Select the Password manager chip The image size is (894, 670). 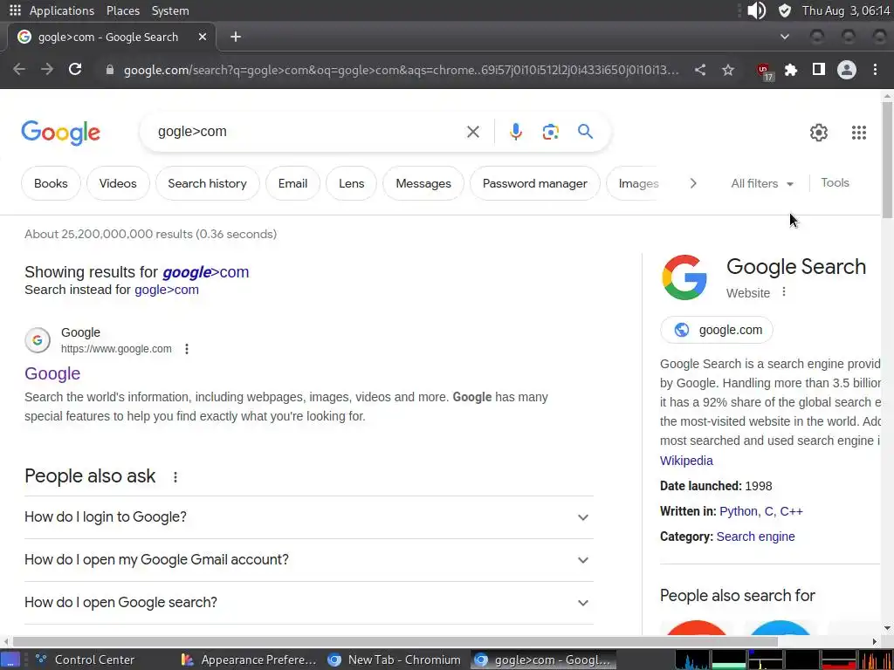tap(535, 183)
